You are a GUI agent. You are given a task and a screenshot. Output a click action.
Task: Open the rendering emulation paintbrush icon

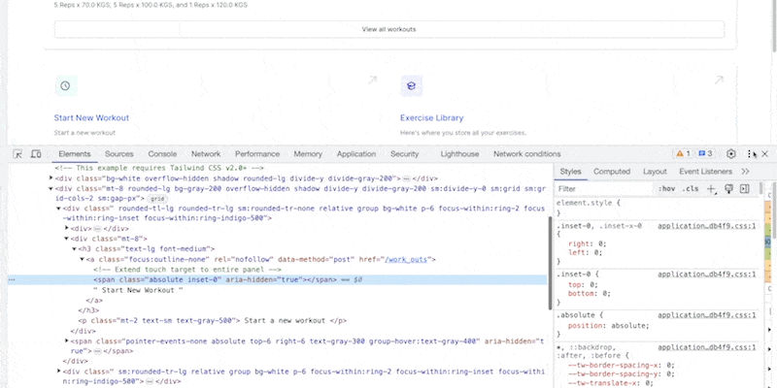pos(728,188)
